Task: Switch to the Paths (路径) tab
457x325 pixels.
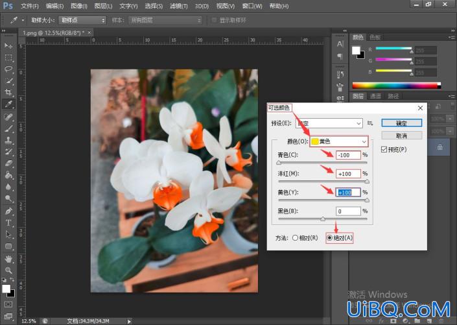Action: [393, 96]
